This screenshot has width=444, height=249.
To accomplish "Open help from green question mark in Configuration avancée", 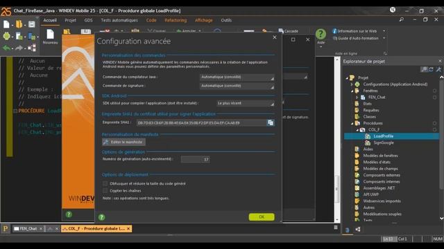I will coord(102,217).
